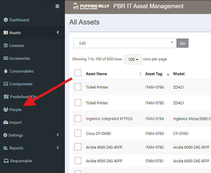Viewport: 211px width, 173px height.
Task: Check the box for ITAM-0786 Ticket Printer
Action: 78,87
